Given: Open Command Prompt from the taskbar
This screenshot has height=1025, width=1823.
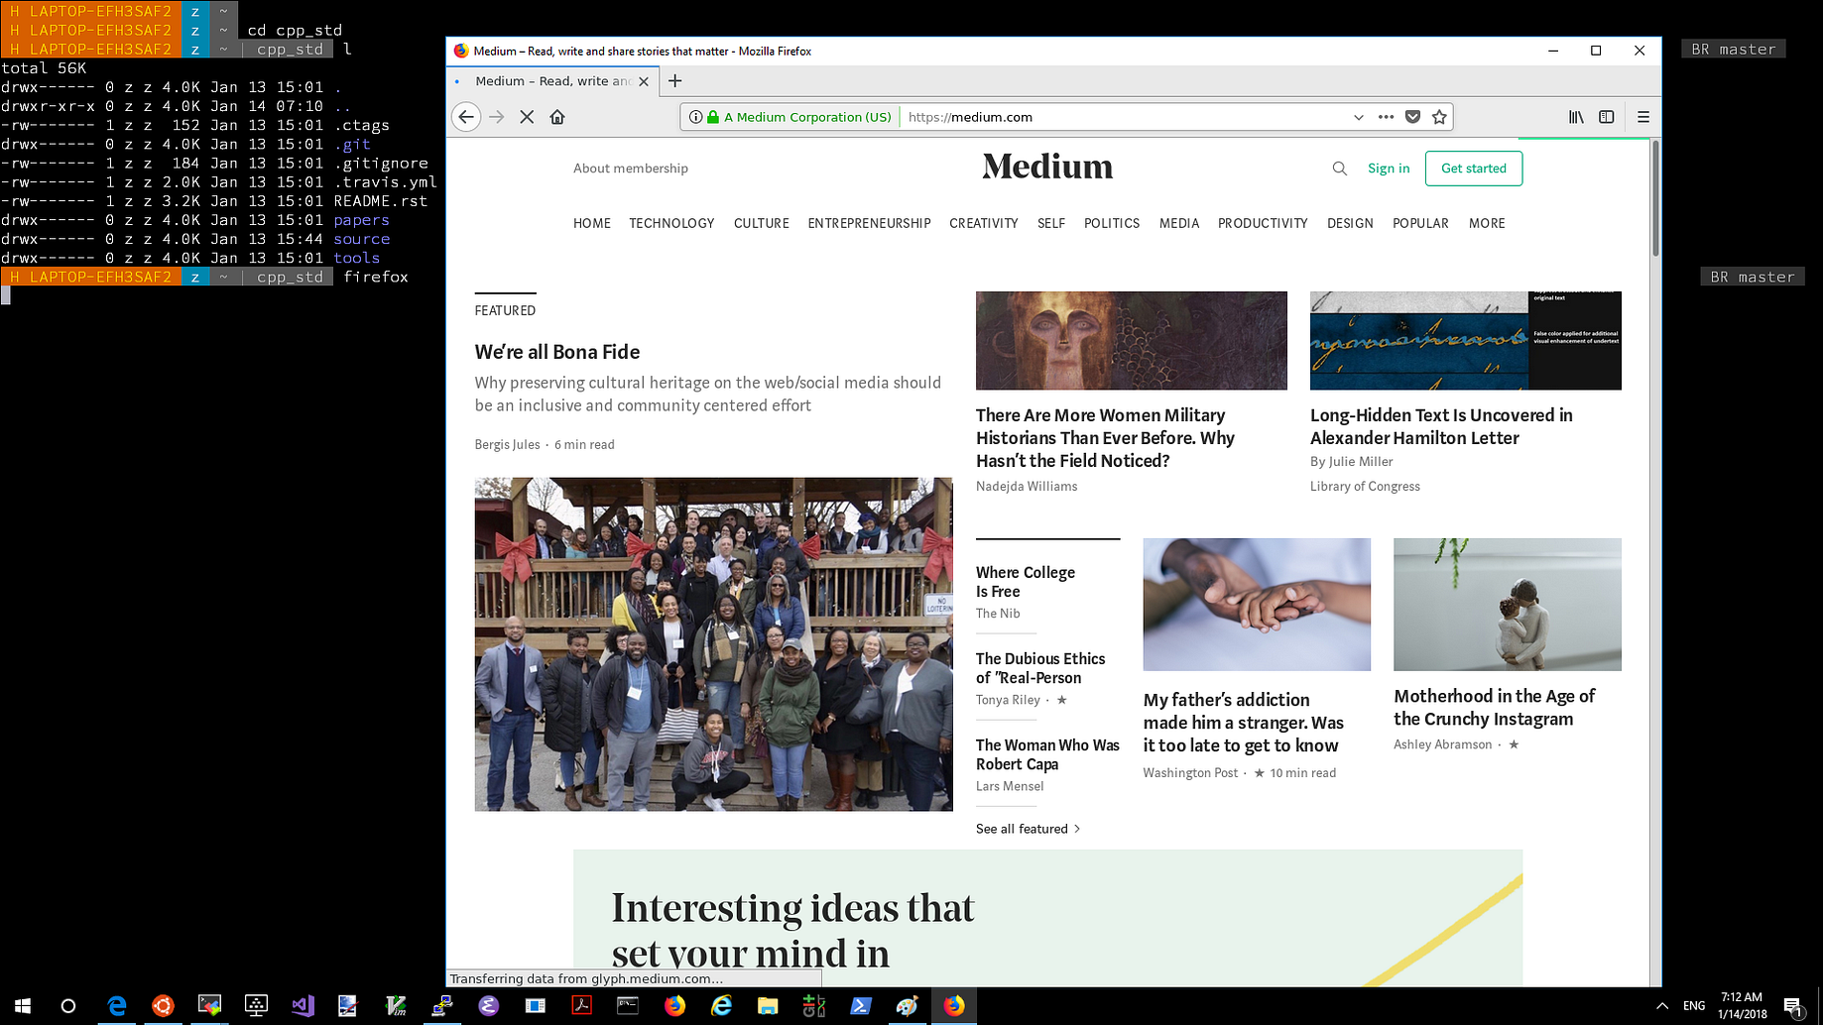Looking at the screenshot, I should pyautogui.click(x=628, y=1006).
